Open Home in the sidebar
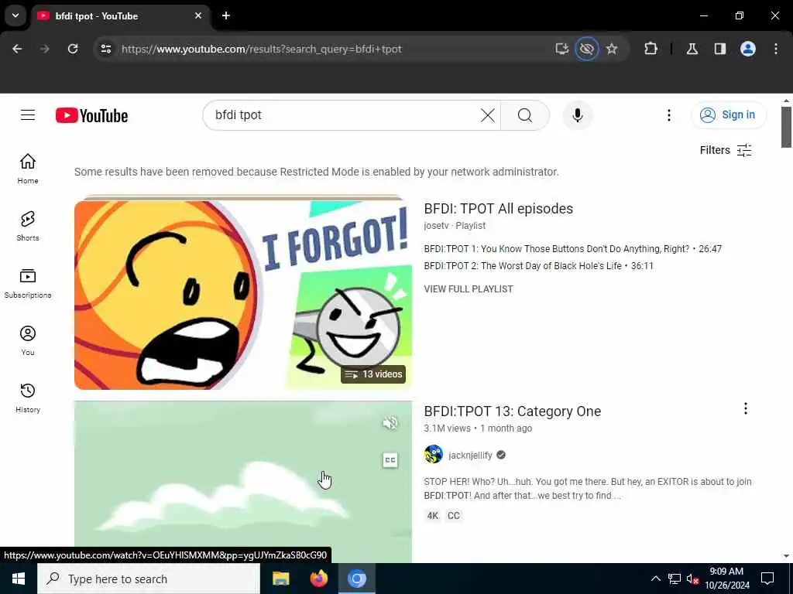 (28, 169)
